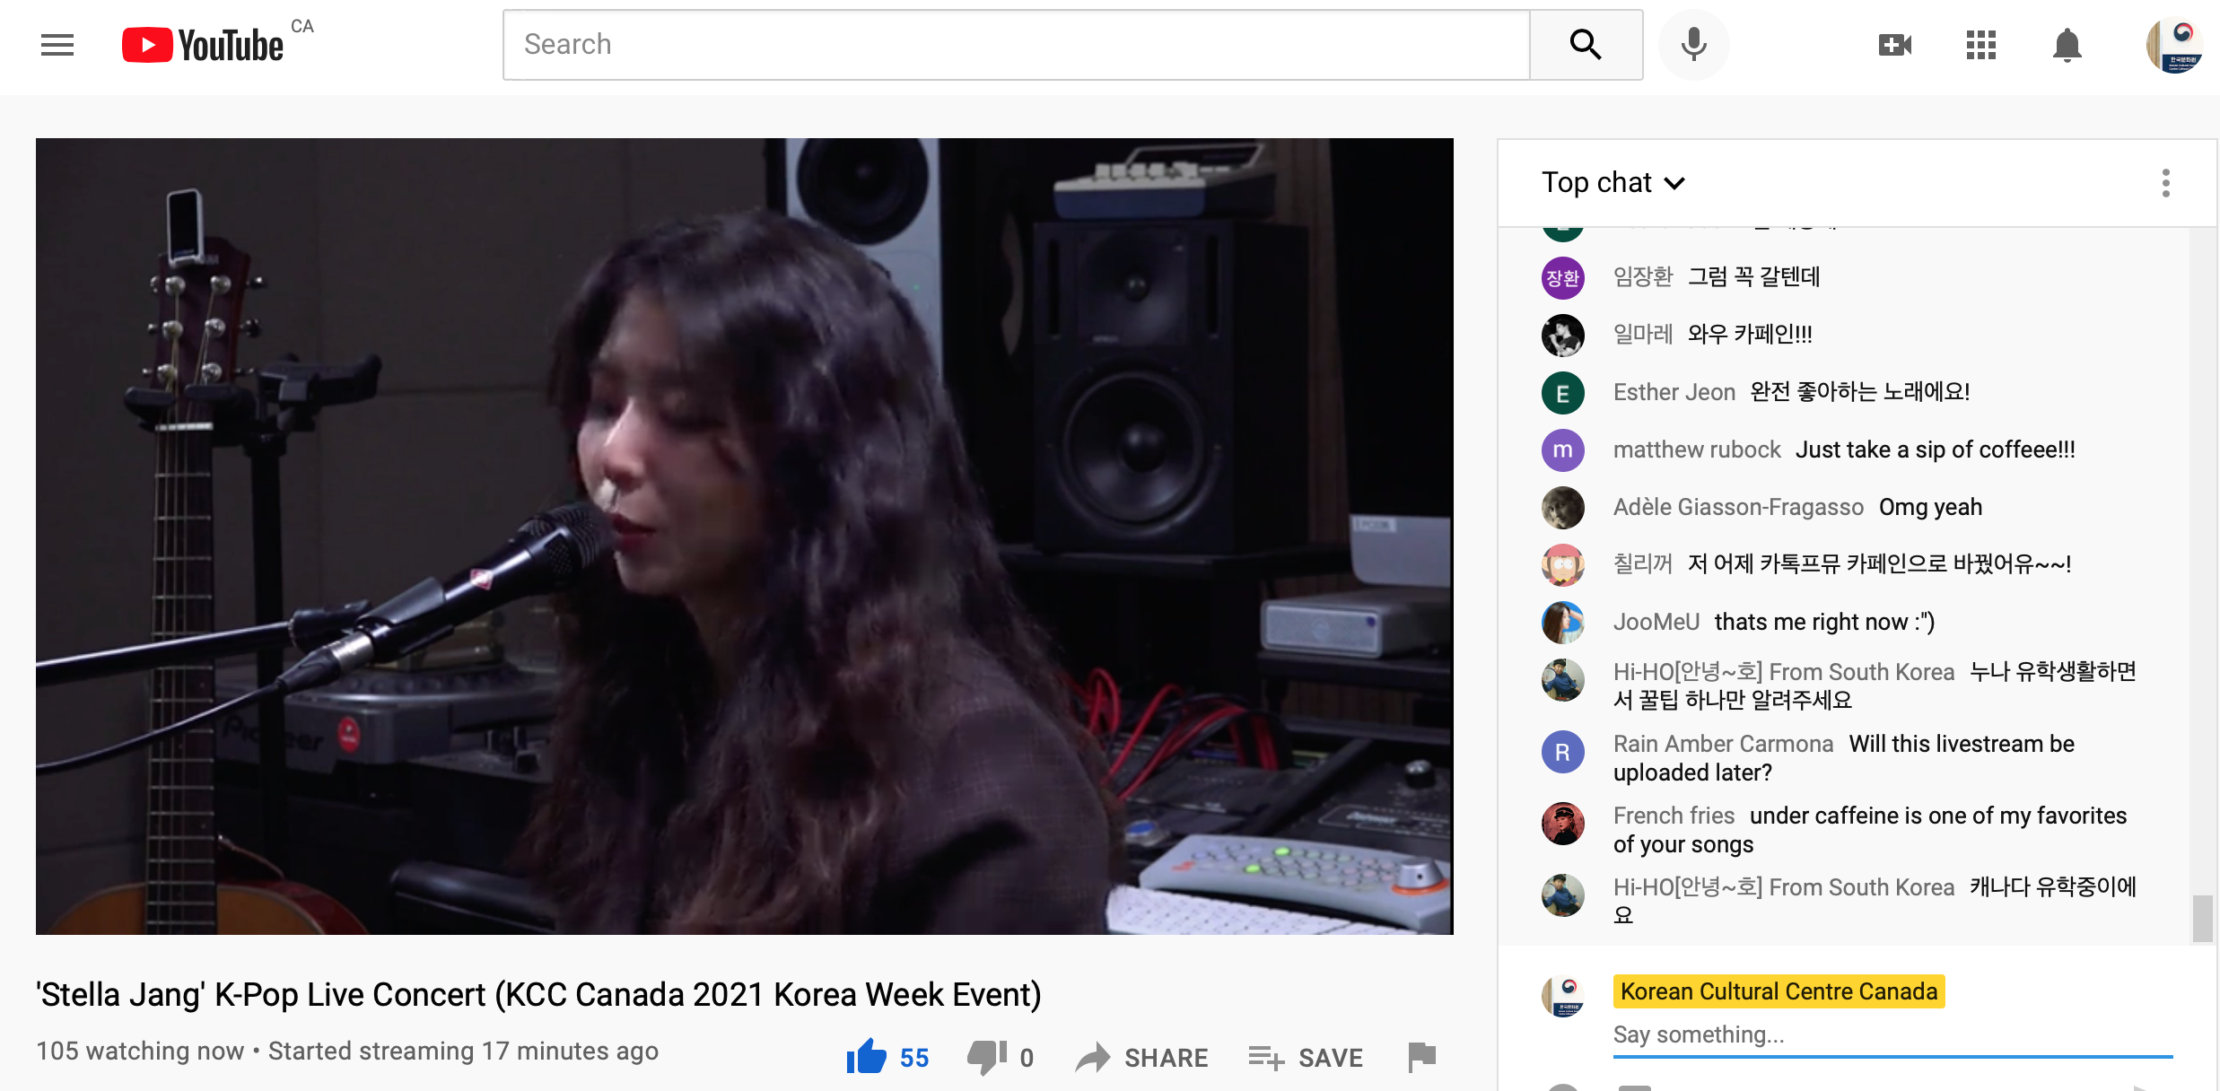Open account avatar menu
The image size is (2220, 1091).
(x=2173, y=45)
